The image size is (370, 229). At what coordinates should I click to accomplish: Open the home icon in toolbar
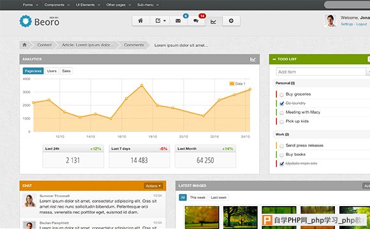(x=140, y=21)
